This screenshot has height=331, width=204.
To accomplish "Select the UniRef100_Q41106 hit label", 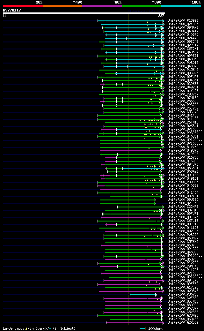I will [183, 228].
